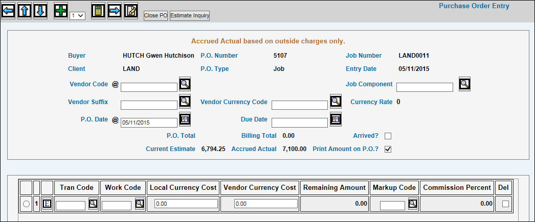
Task: Click the Vendor Currency Cost column header
Action: coord(260,188)
